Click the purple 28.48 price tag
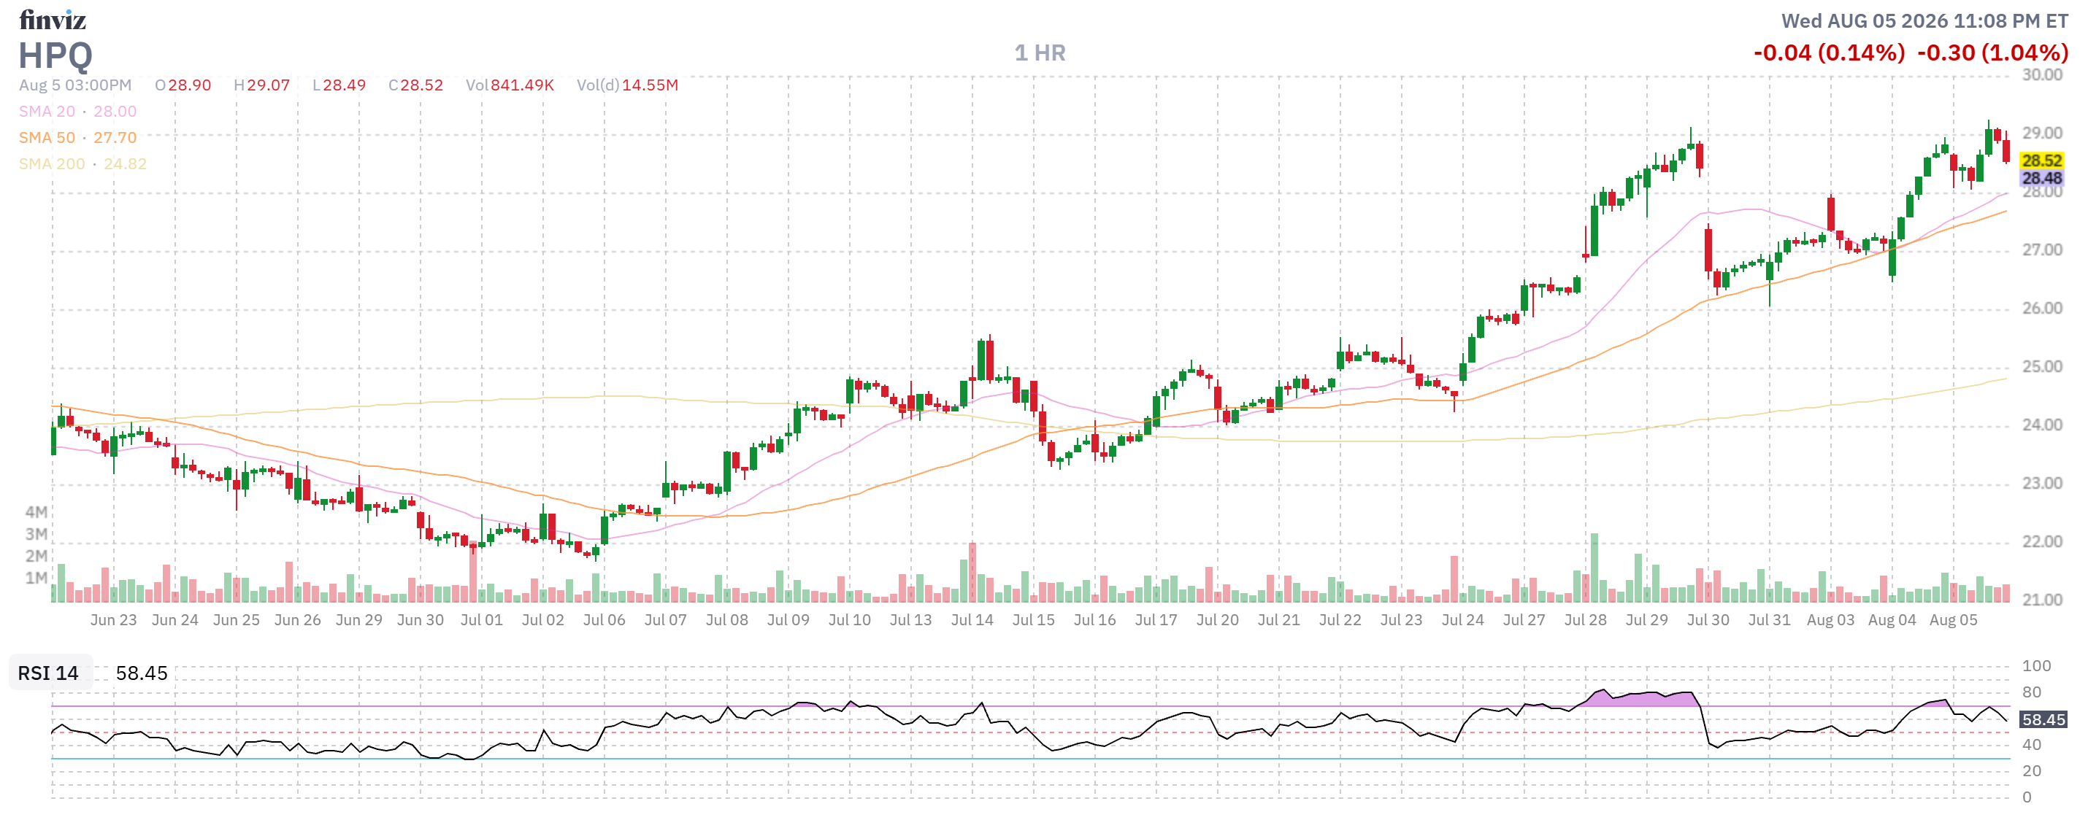 2041,178
